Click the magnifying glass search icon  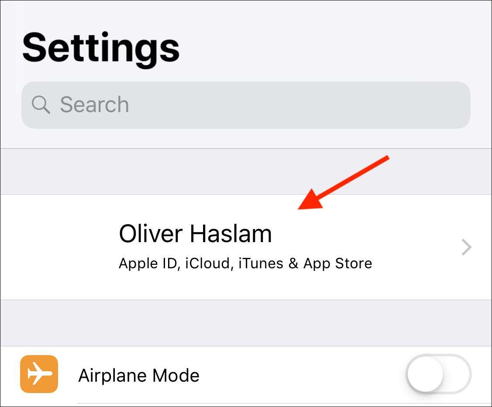[x=41, y=105]
